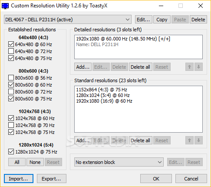Click Delete under standard resolutions
The height and width of the screenshot is (187, 211).
(x=119, y=140)
